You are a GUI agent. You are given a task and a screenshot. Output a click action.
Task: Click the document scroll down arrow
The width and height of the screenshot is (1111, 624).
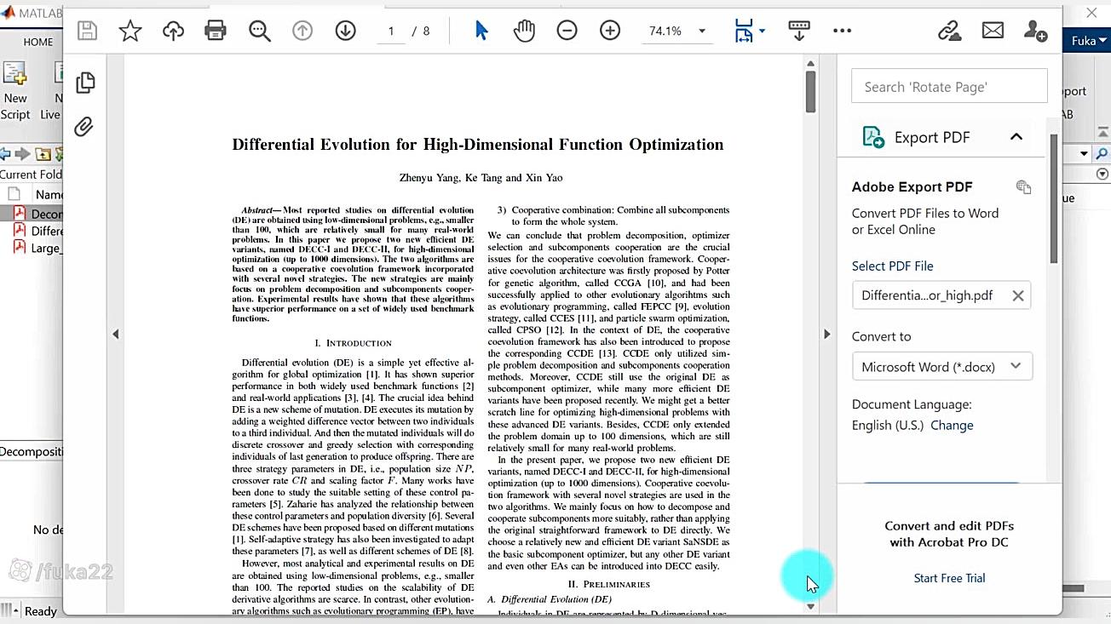(x=810, y=607)
